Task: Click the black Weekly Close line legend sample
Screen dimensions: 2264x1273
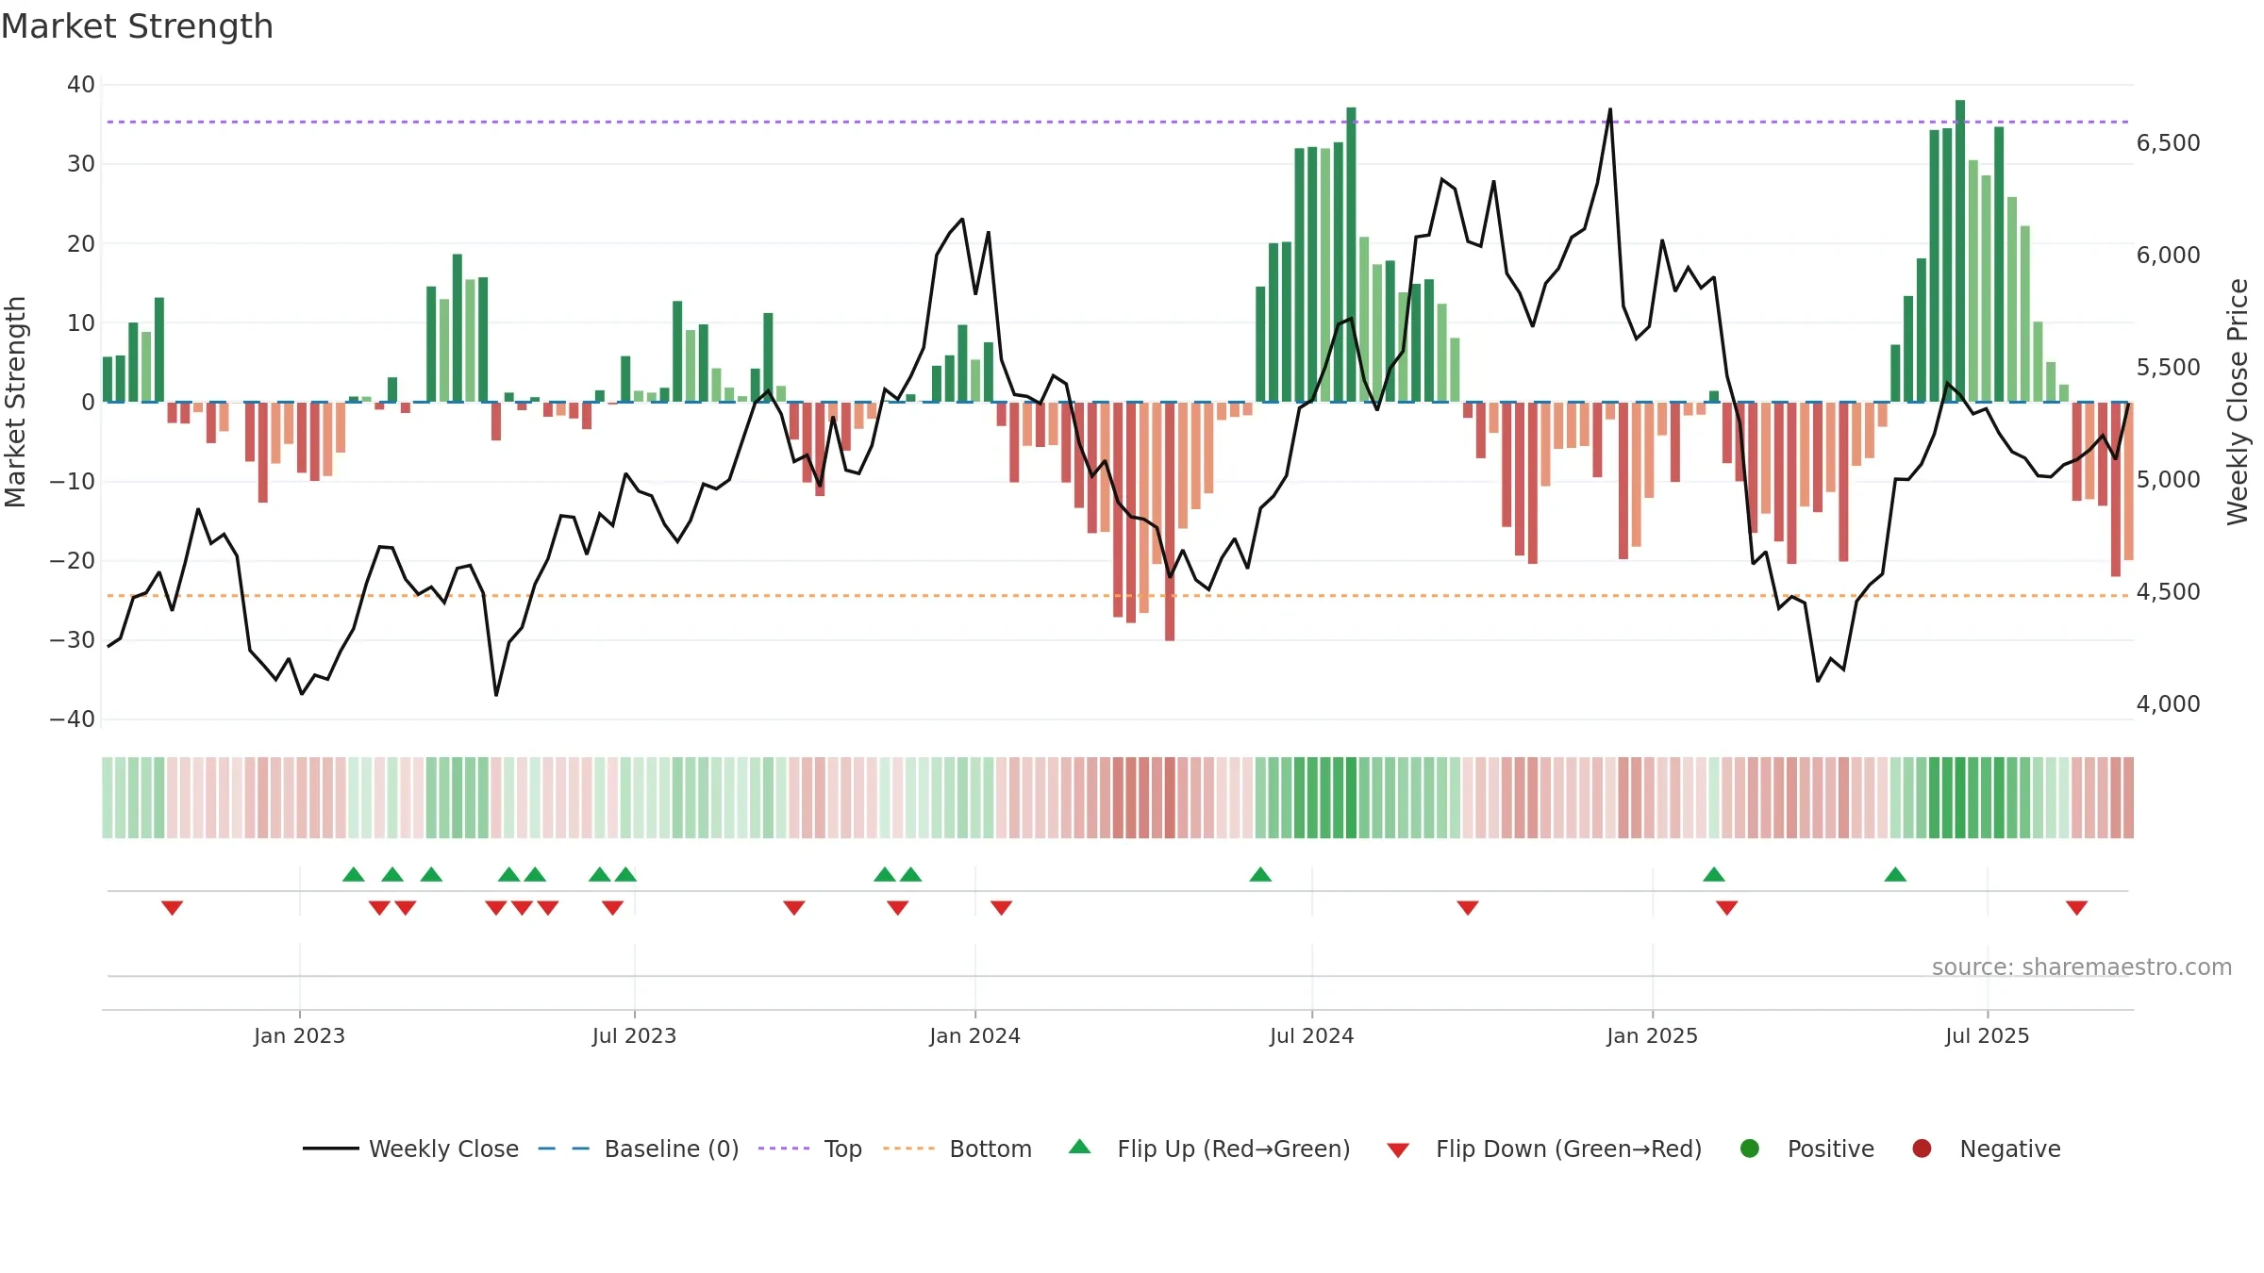Action: [x=331, y=1149]
